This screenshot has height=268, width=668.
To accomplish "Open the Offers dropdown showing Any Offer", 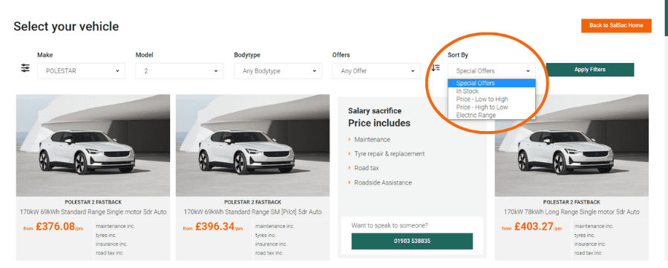I will (x=376, y=71).
